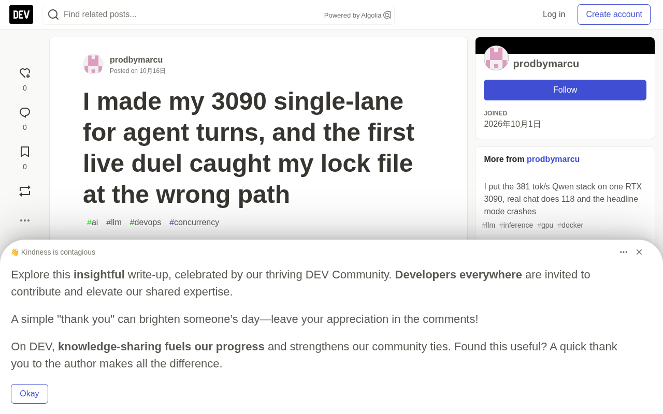
Task: Open the #llm tag under the title
Action: [114, 223]
